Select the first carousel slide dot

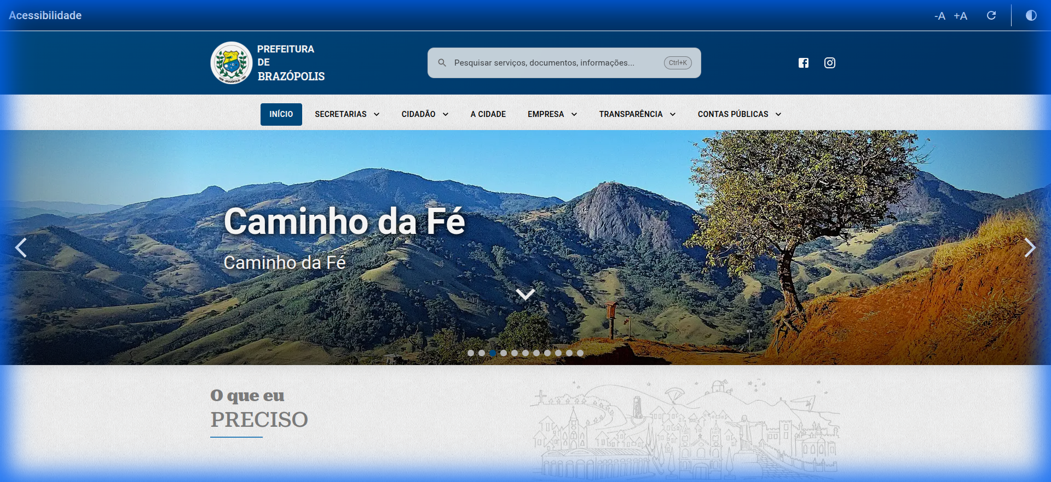(471, 353)
